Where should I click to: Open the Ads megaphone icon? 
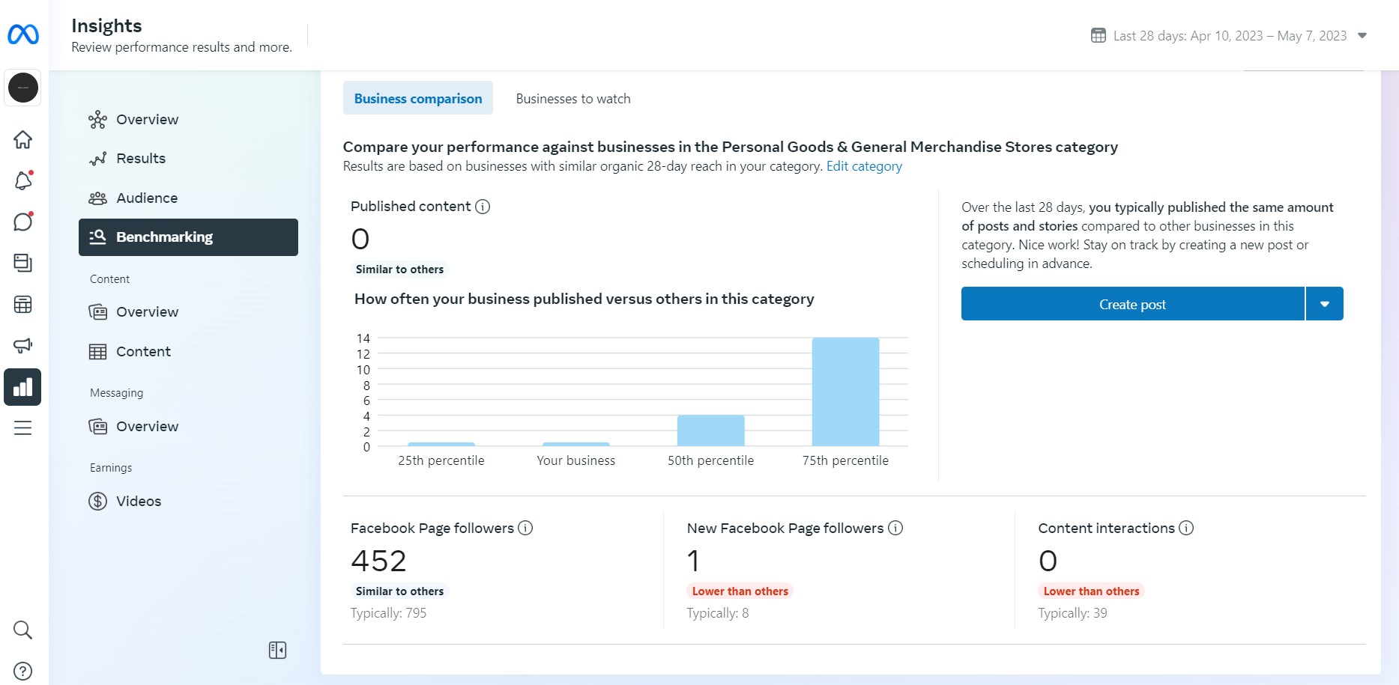tap(22, 345)
